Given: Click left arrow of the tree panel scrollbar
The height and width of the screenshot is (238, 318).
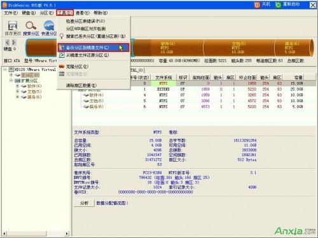Looking at the screenshot, I should point(4,234).
